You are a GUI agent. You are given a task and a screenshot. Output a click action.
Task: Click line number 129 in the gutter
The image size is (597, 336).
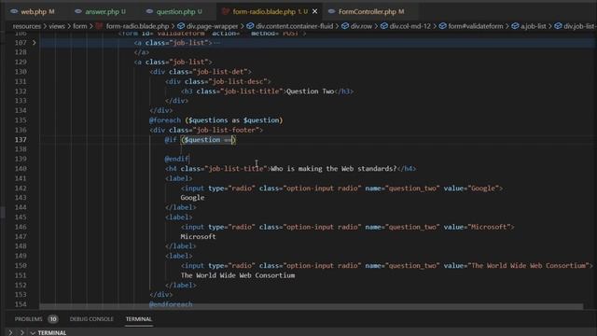[21, 62]
